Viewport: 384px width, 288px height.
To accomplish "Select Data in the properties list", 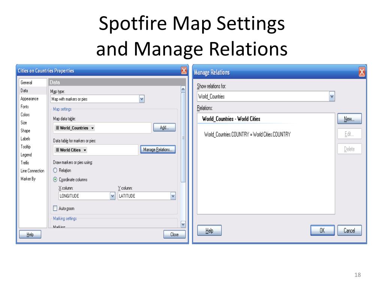I will click(x=24, y=91).
